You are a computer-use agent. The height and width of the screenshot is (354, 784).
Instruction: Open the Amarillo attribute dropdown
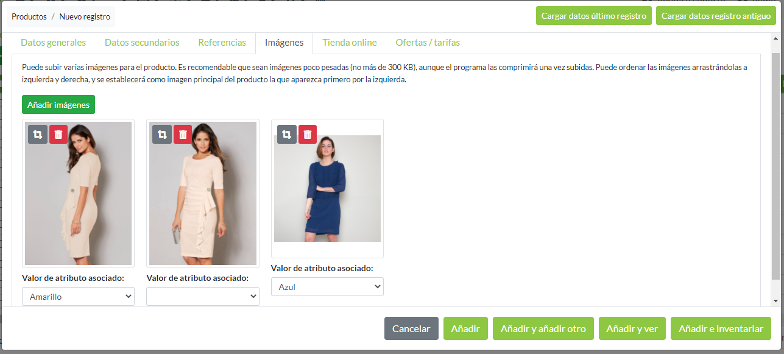(x=78, y=297)
